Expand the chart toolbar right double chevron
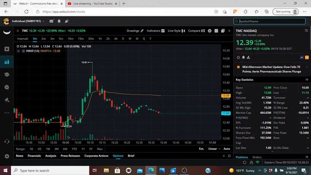311x175 pixels. point(229,31)
